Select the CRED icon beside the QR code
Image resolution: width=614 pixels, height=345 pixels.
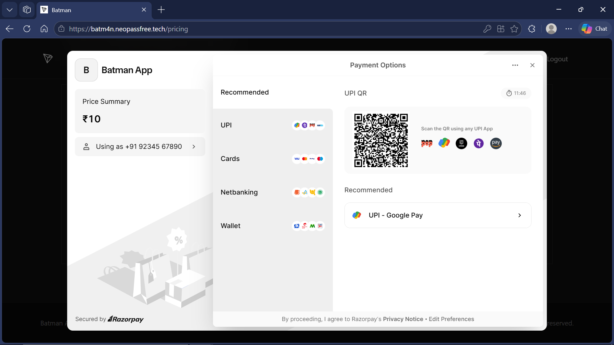coord(461,143)
